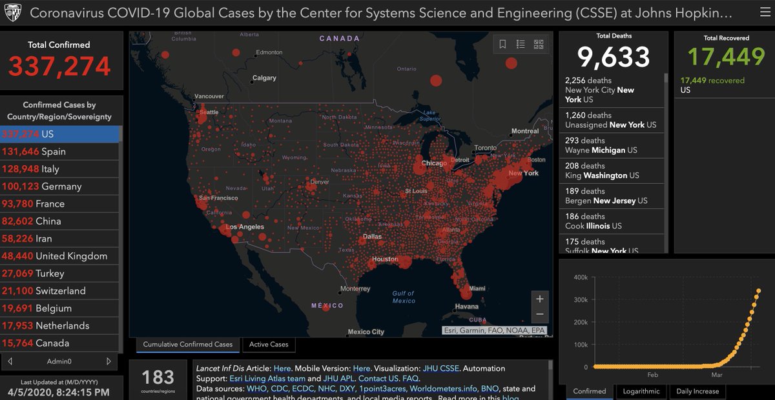Select the Daily Increase chart tab
This screenshot has width=775, height=400.
click(697, 391)
